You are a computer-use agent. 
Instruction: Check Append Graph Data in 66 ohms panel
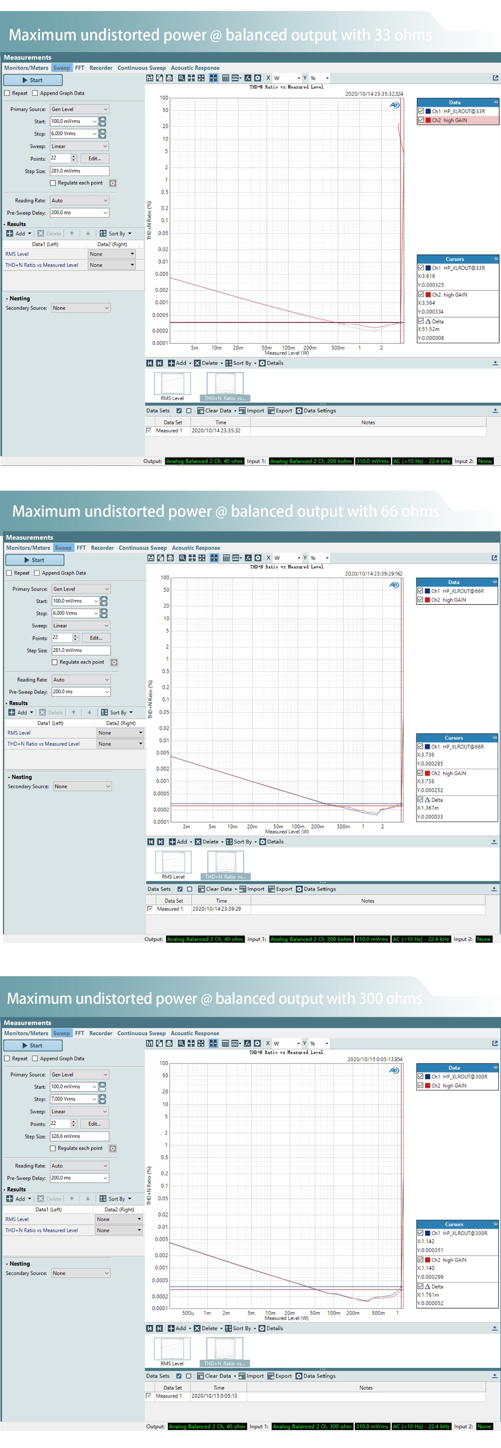click(x=37, y=573)
